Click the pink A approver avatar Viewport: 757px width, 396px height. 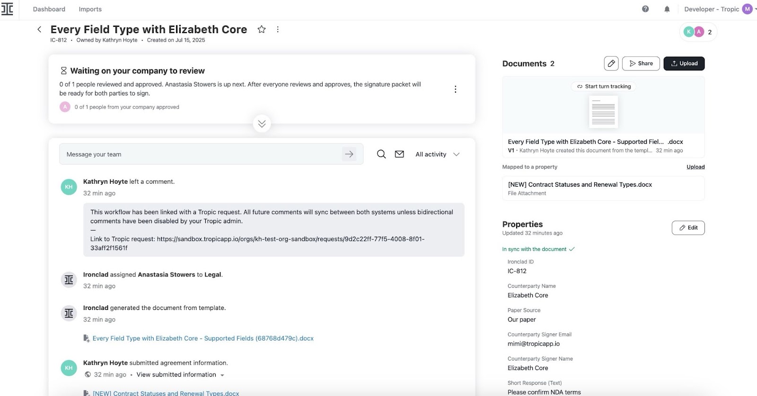tap(65, 107)
